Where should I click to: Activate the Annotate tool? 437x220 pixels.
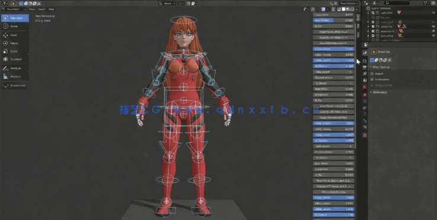tap(15, 68)
